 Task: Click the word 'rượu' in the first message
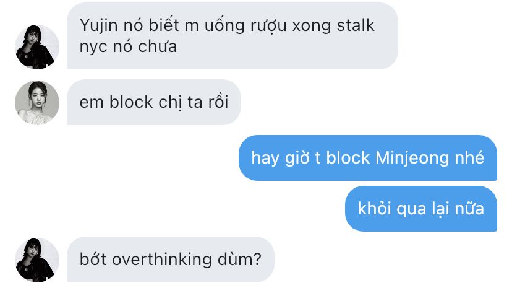268,26
